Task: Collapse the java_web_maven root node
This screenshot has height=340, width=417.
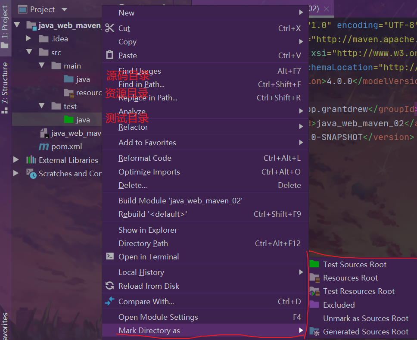Action: 17,25
